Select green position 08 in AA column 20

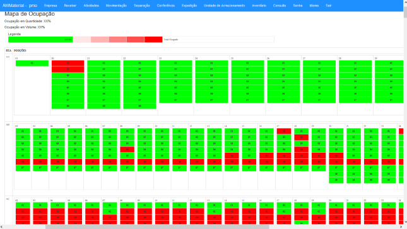(x=68, y=106)
